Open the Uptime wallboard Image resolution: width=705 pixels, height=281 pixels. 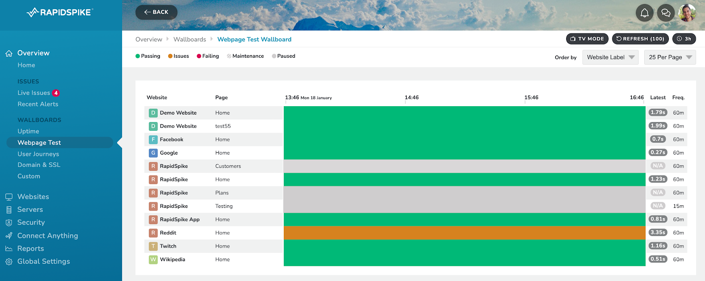28,131
